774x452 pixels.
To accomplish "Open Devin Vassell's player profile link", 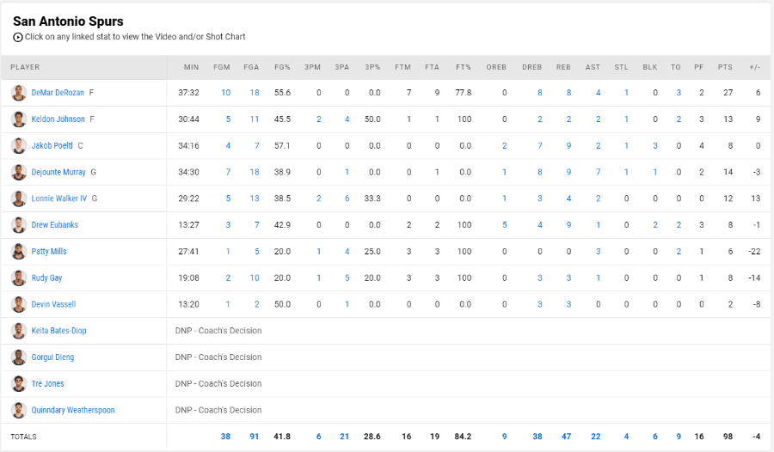I will coord(54,304).
